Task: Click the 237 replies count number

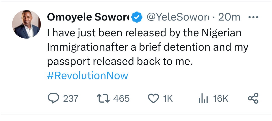Action: click(x=71, y=99)
